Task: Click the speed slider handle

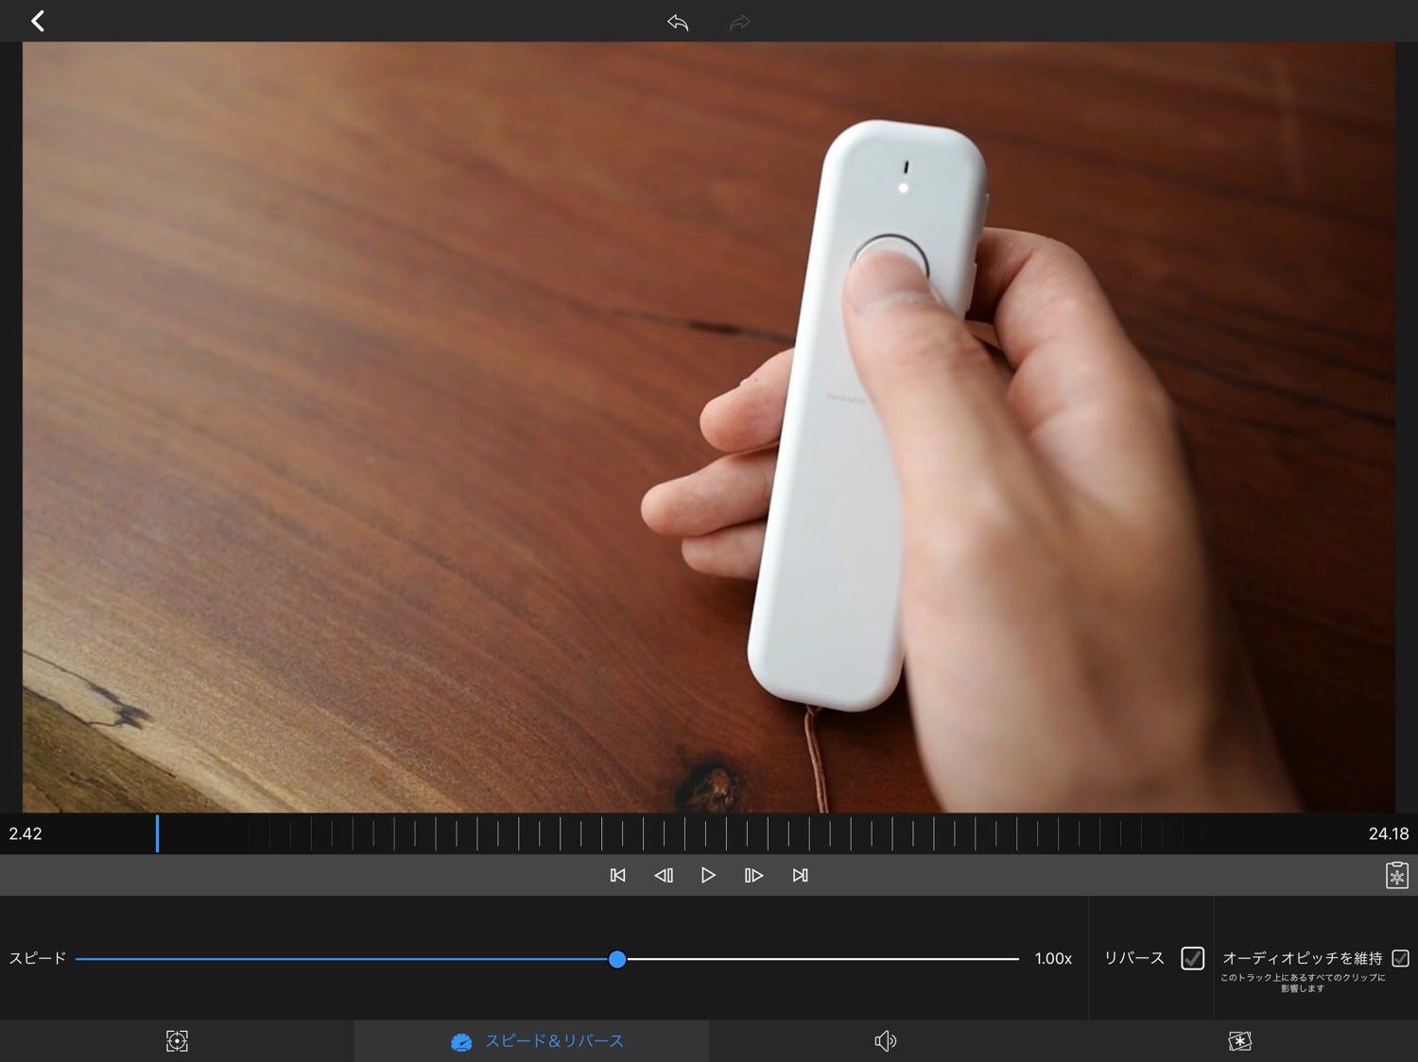Action: 617,959
